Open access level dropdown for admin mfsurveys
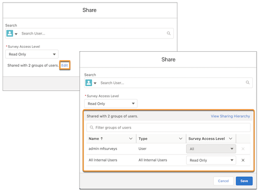The image size is (258, 191). coord(211,149)
